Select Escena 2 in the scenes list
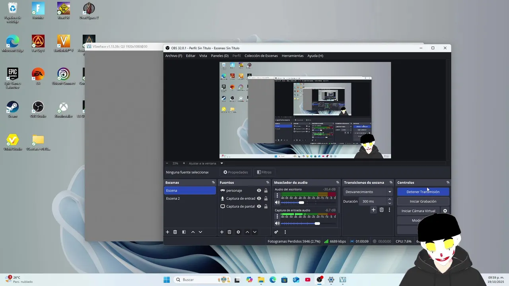The image size is (509, 286). pos(190,199)
